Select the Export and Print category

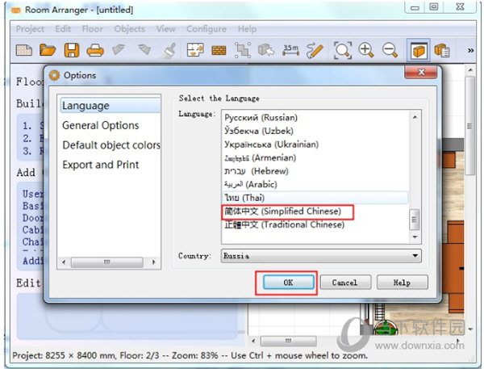click(101, 165)
